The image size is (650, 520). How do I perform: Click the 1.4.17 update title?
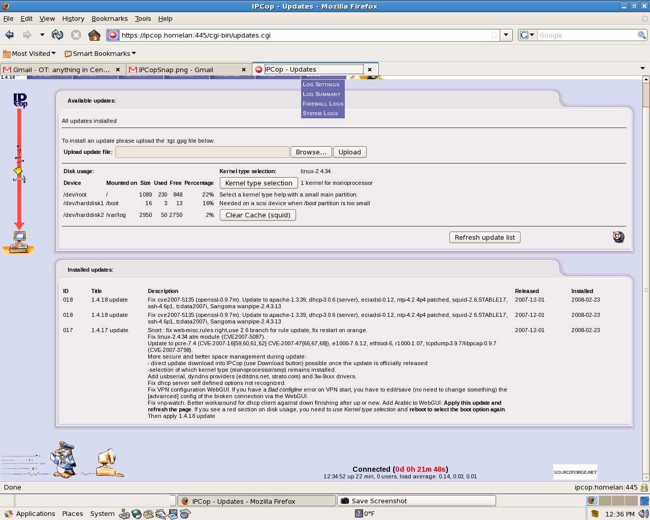(110, 330)
